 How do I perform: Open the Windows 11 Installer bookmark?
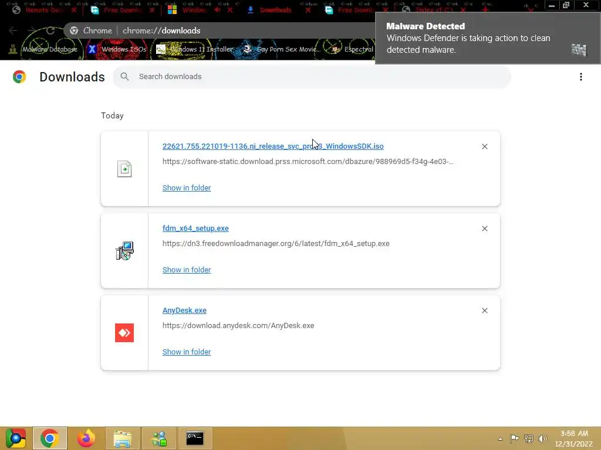[x=195, y=49]
